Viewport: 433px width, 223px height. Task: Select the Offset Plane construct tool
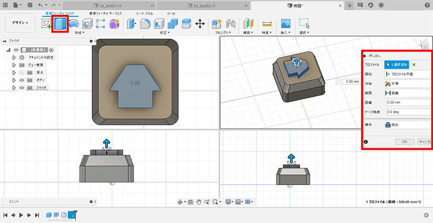tap(248, 24)
